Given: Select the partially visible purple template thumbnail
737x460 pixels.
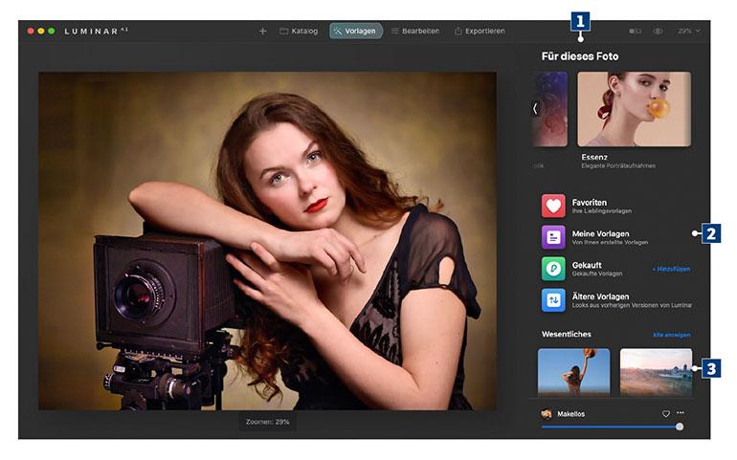Looking at the screenshot, I should pyautogui.click(x=550, y=109).
